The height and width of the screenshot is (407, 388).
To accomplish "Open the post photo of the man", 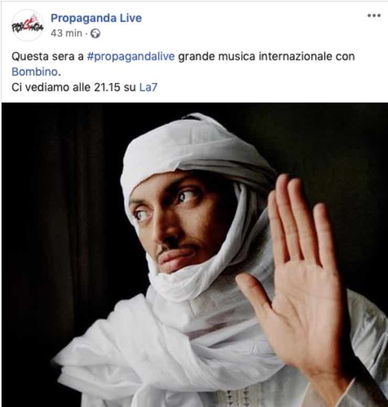I will [x=195, y=255].
